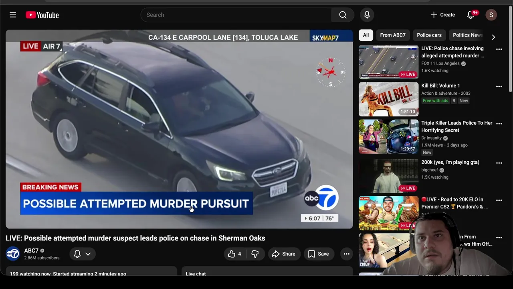513x289 pixels.
Task: Visit the bigcheef channel link
Action: tap(430, 170)
